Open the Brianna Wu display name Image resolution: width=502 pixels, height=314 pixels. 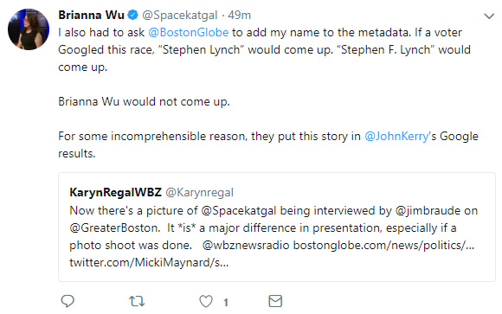coord(91,15)
